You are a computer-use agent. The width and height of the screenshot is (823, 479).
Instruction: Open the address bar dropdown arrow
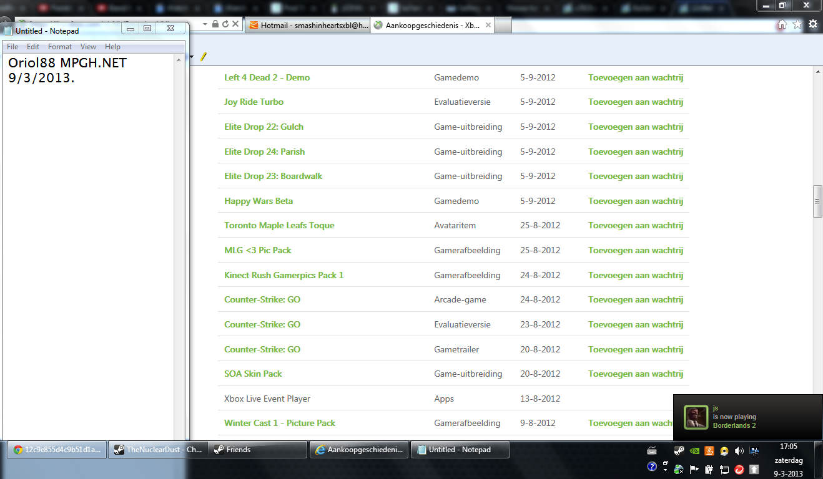[x=206, y=24]
